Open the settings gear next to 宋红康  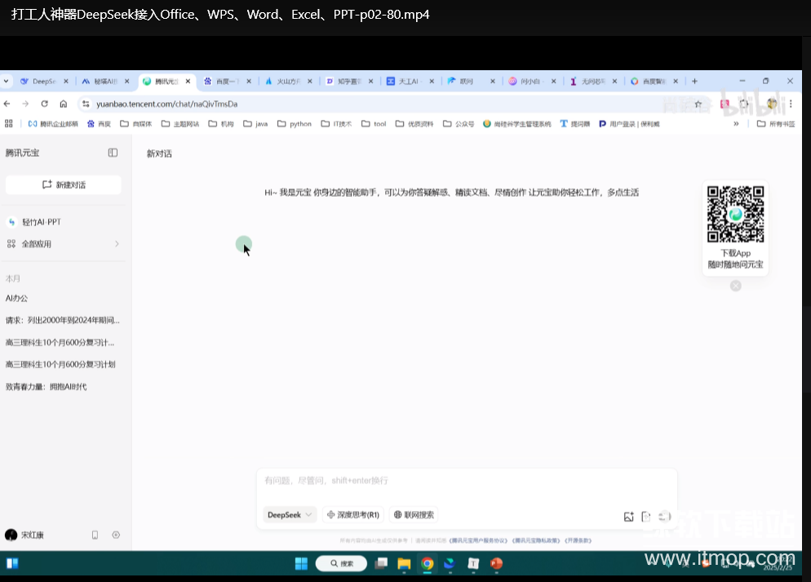point(116,535)
